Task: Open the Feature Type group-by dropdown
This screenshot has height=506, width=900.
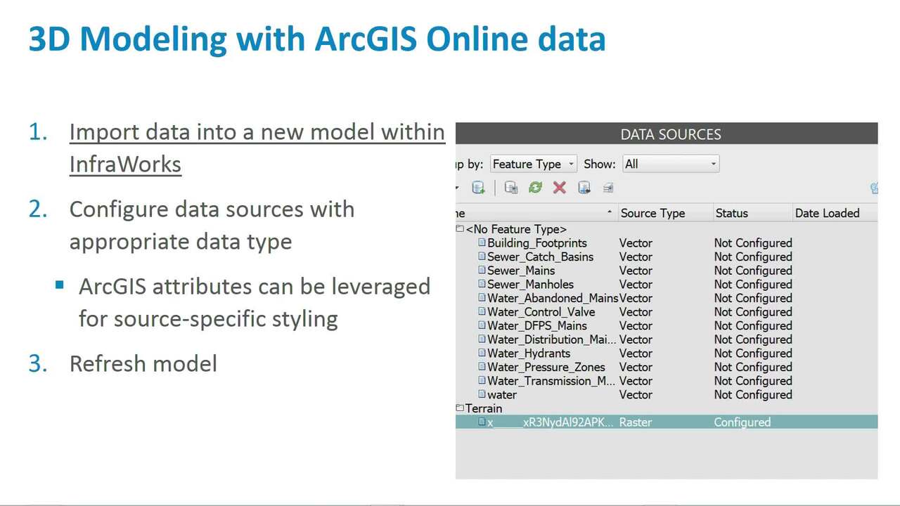Action: (x=533, y=164)
